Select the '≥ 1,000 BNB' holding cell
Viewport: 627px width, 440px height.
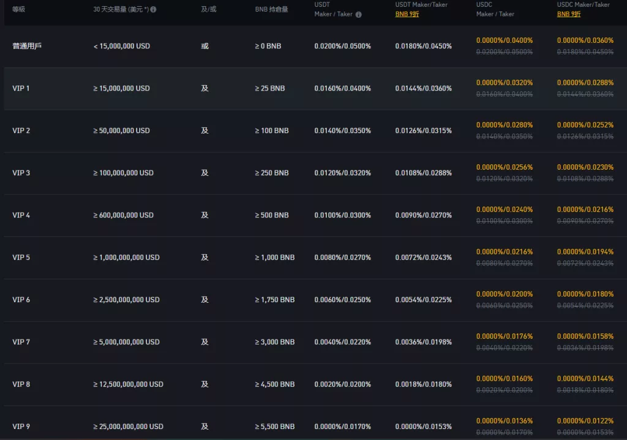point(275,257)
